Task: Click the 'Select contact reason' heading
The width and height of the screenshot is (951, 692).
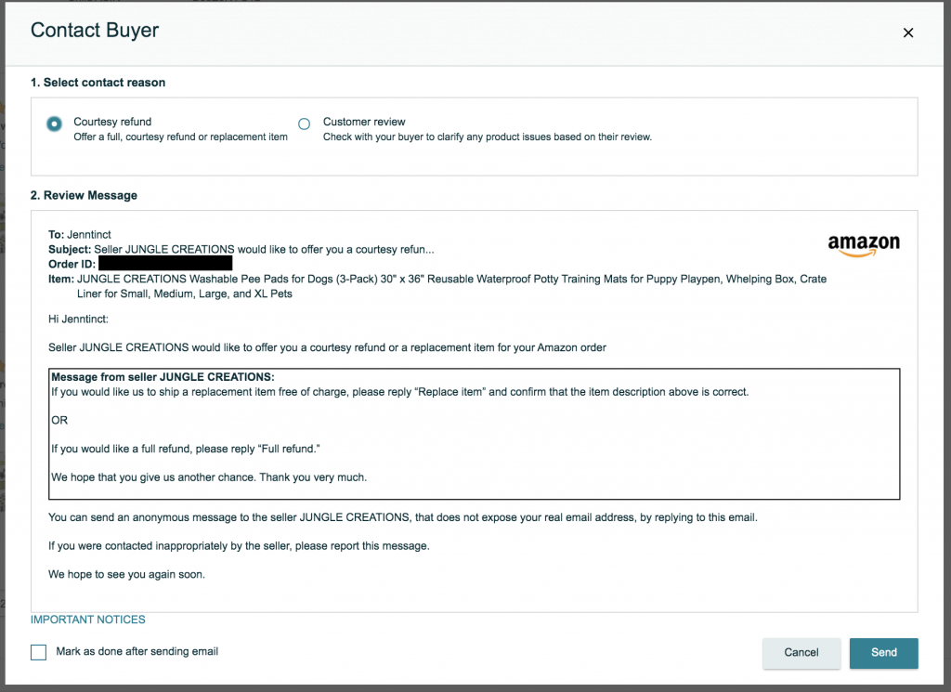Action: [98, 83]
